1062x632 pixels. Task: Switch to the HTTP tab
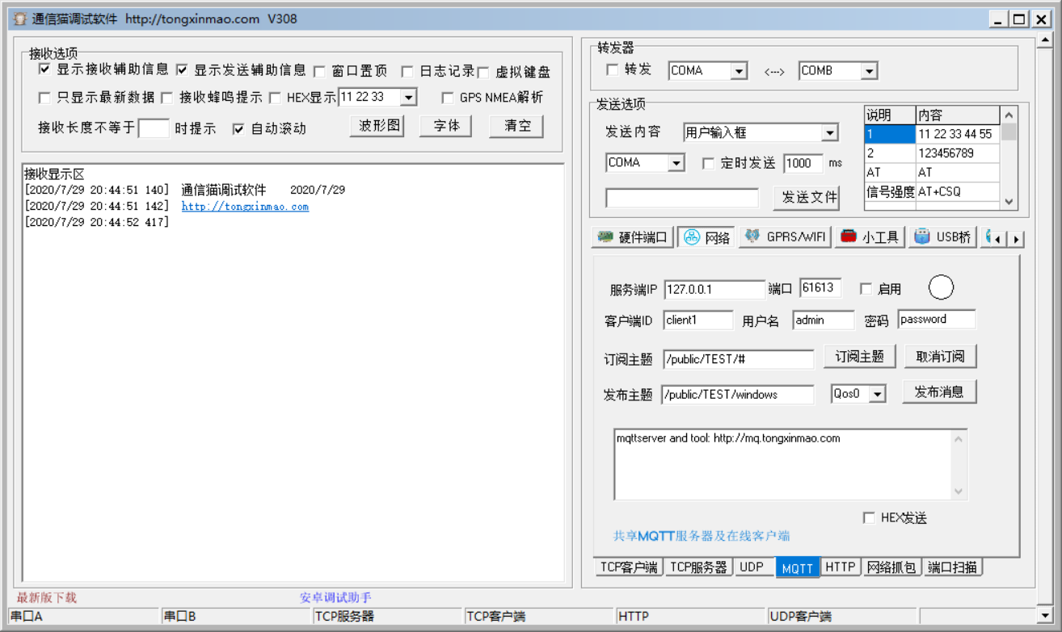coord(840,567)
